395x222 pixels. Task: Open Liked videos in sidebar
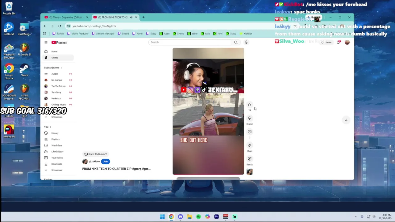[x=57, y=151]
